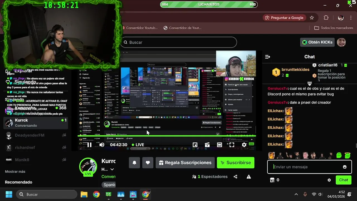
Task: Open Chrome extensions puzzle icon
Action: click(326, 18)
